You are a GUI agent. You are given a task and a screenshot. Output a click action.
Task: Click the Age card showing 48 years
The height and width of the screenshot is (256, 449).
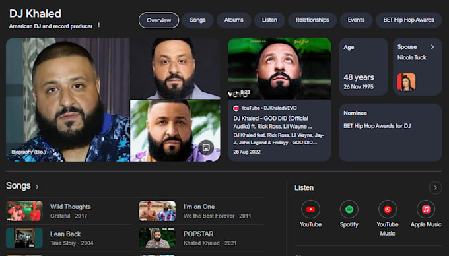click(363, 67)
